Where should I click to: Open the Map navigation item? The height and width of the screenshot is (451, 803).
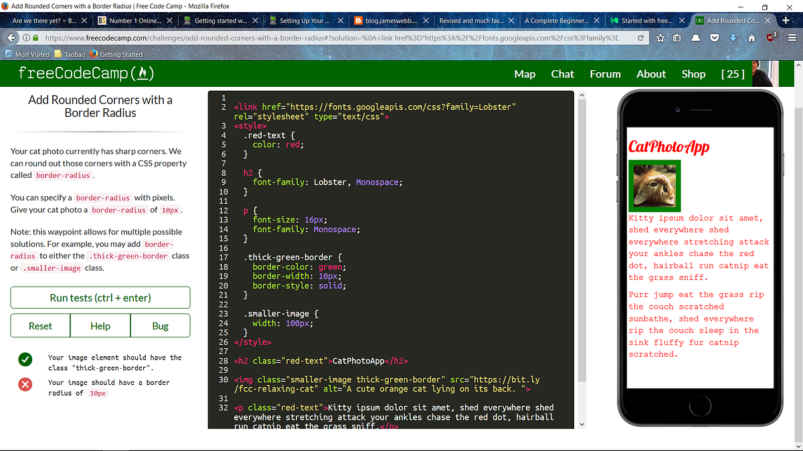pos(525,74)
